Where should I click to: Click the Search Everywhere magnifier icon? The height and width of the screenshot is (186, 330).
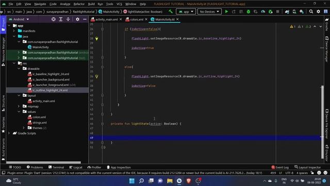(311, 11)
